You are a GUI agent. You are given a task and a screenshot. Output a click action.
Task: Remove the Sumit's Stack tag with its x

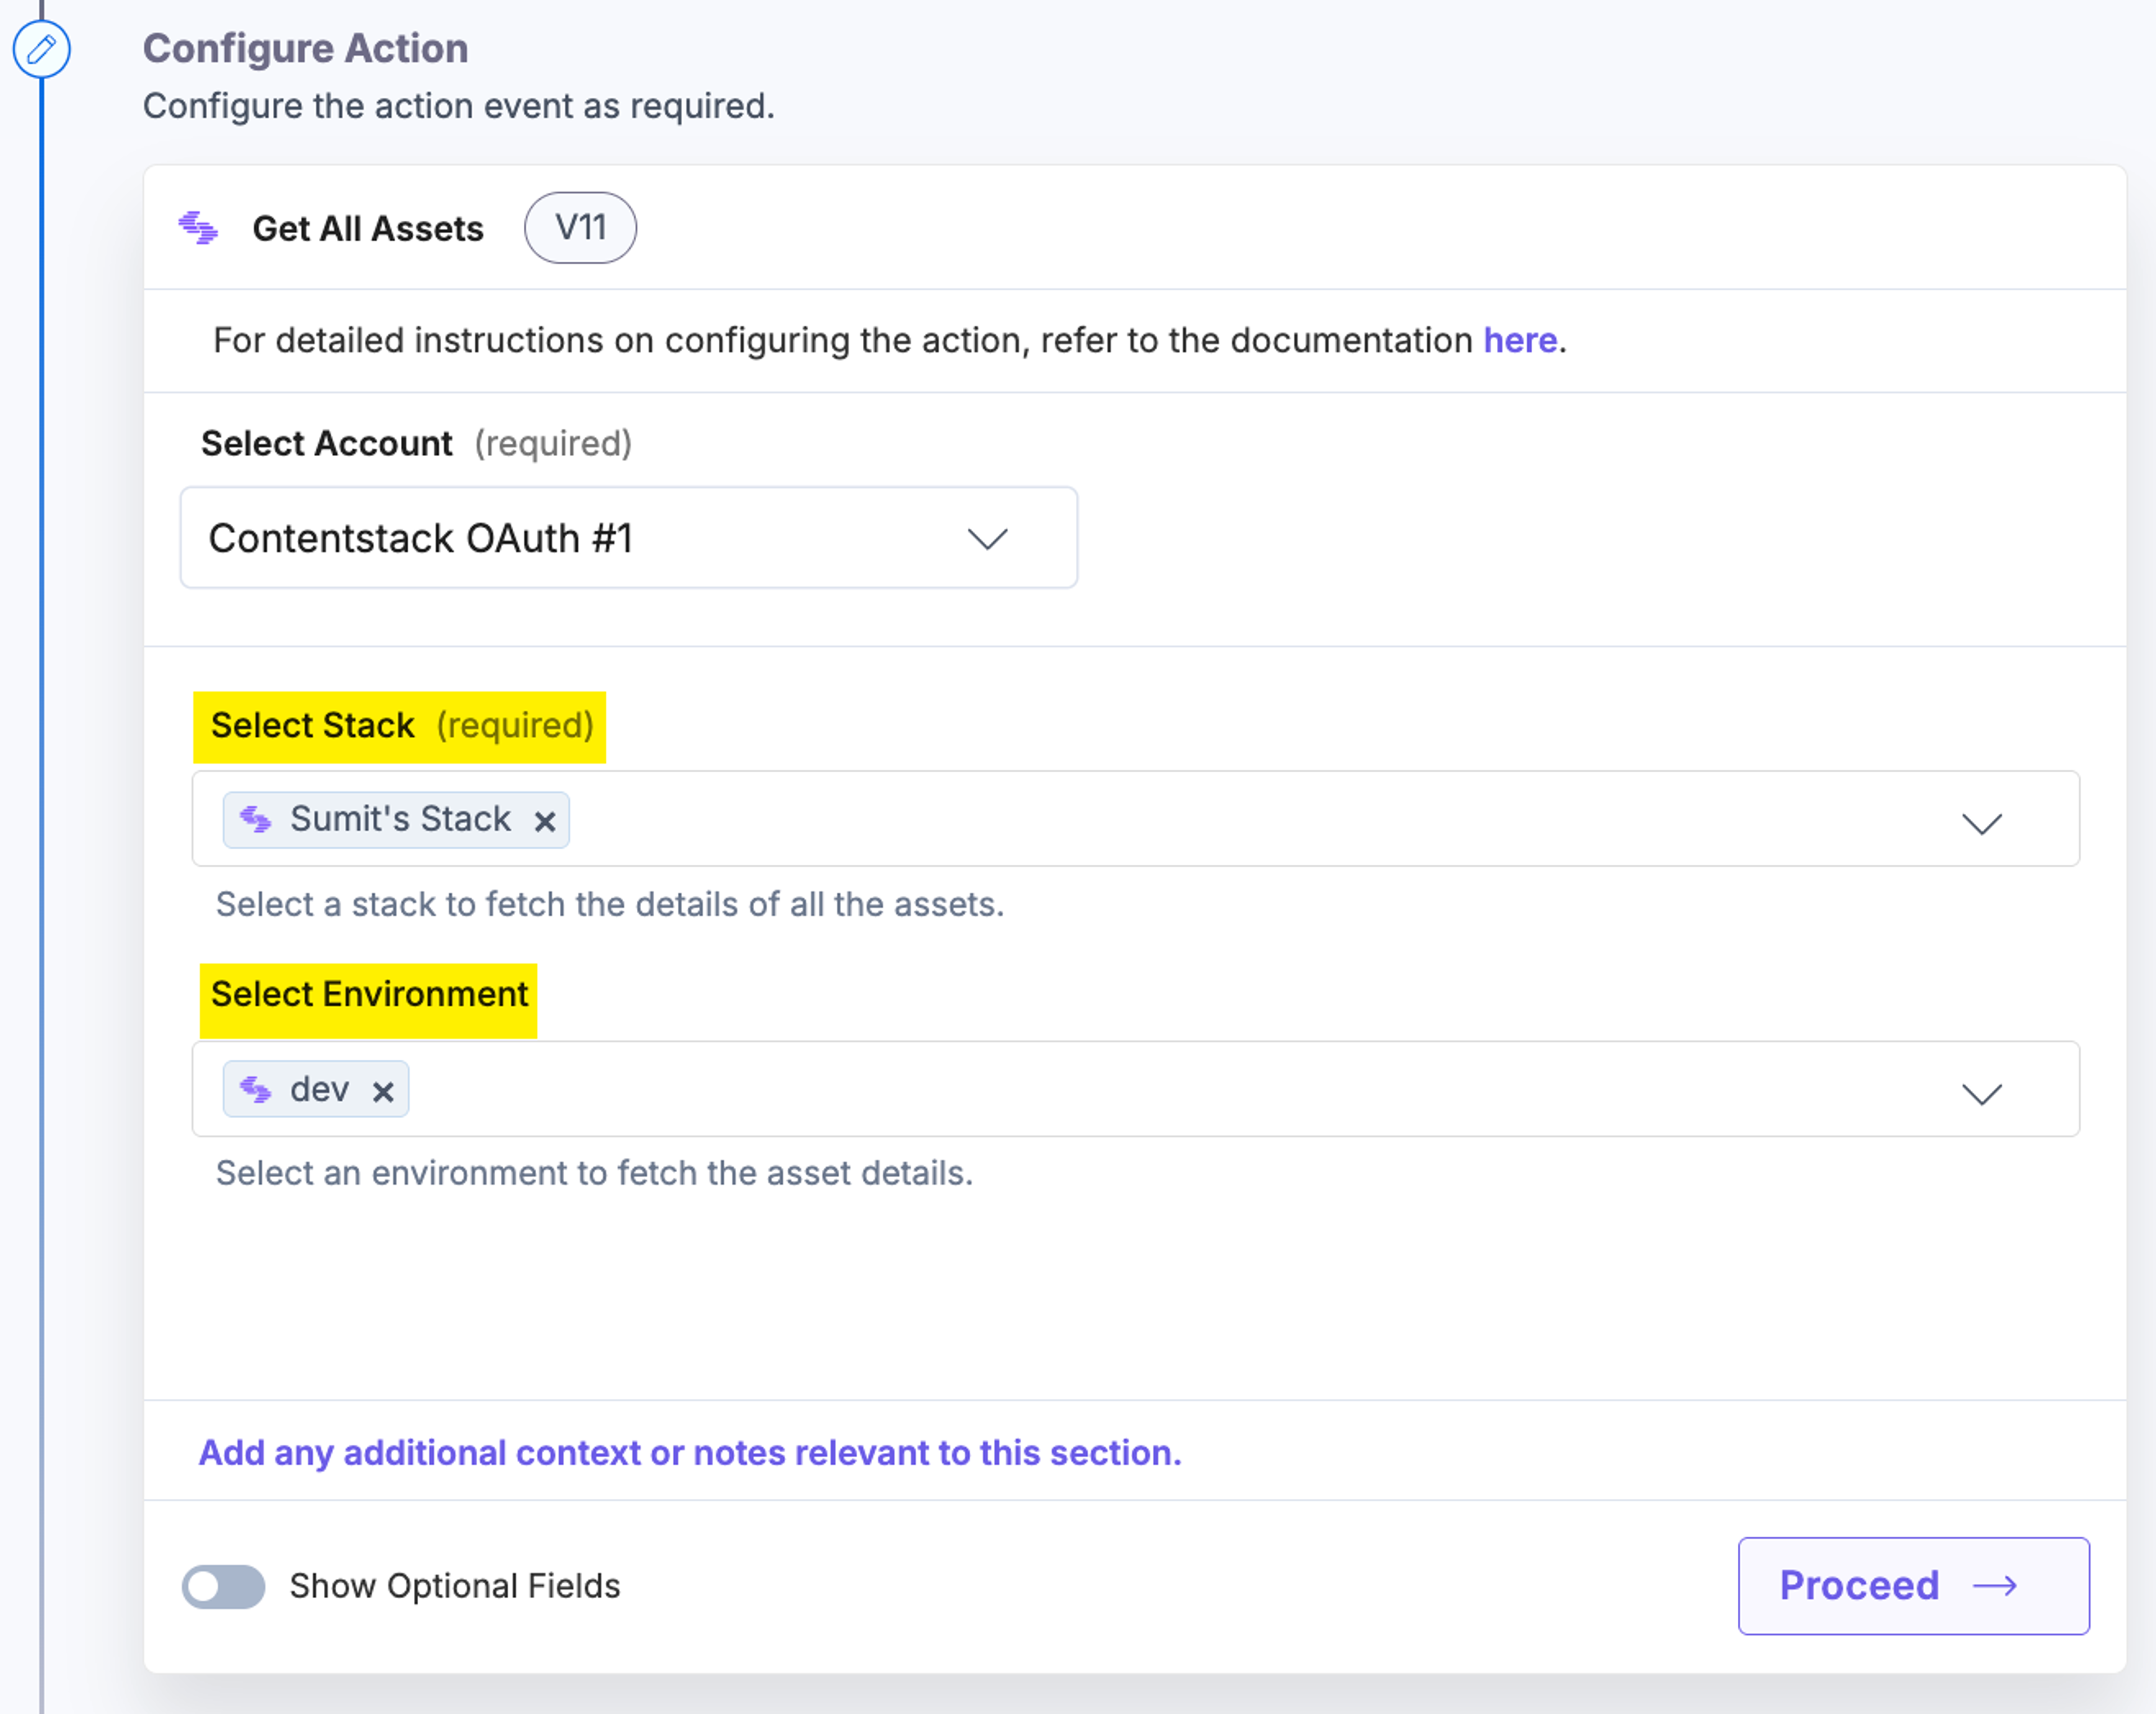pos(545,821)
